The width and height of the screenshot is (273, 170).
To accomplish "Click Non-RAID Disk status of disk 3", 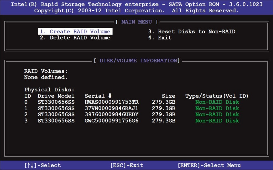I will pyautogui.click(x=217, y=121).
